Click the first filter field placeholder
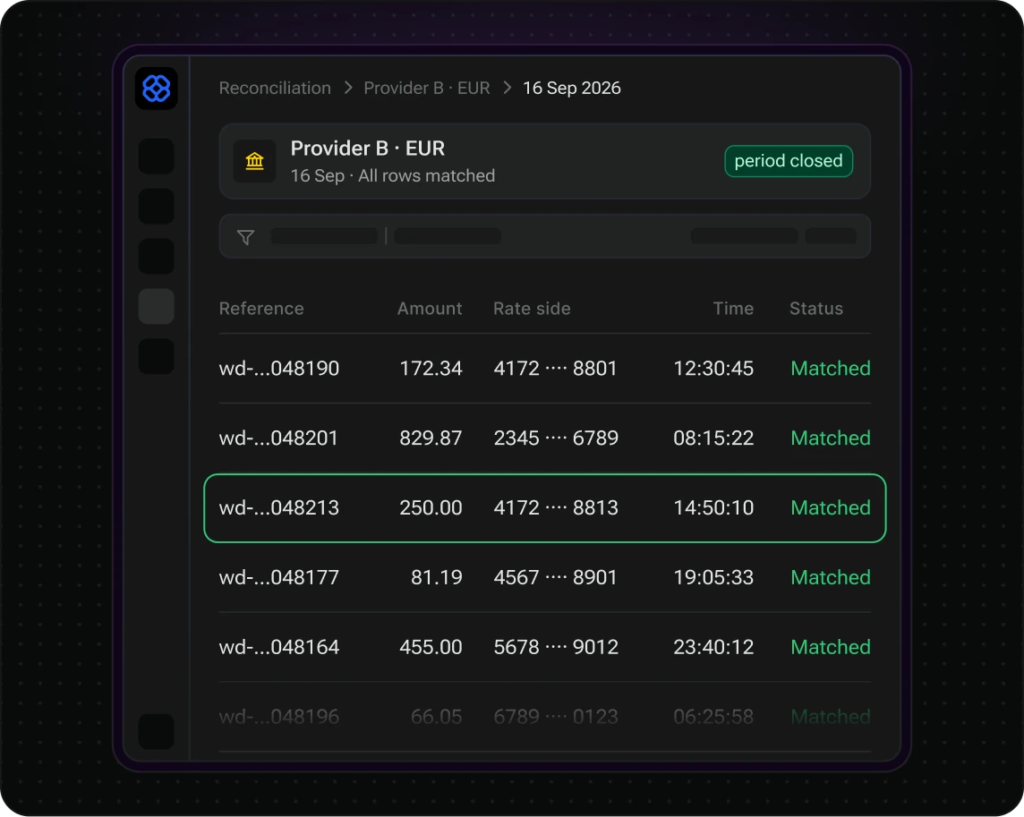The image size is (1024, 817). [x=325, y=236]
